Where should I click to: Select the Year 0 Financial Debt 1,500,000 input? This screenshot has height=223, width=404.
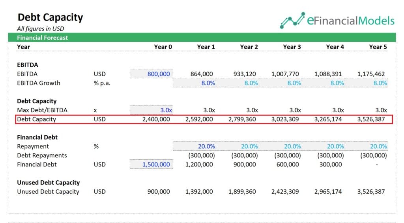[x=151, y=164]
